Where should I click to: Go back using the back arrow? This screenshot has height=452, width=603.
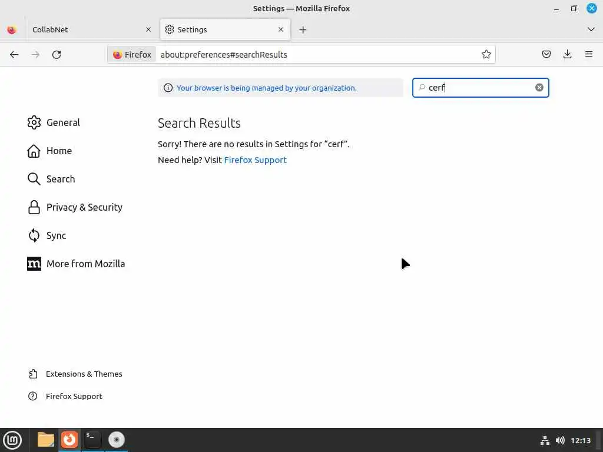click(14, 55)
